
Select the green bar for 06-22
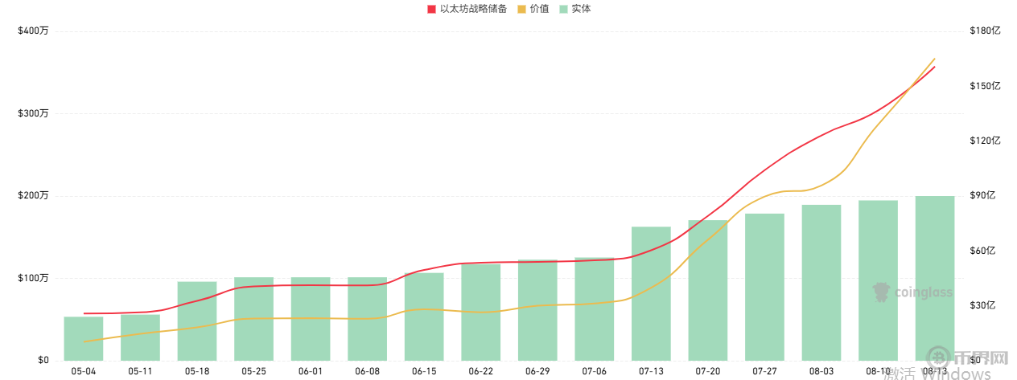(481, 313)
